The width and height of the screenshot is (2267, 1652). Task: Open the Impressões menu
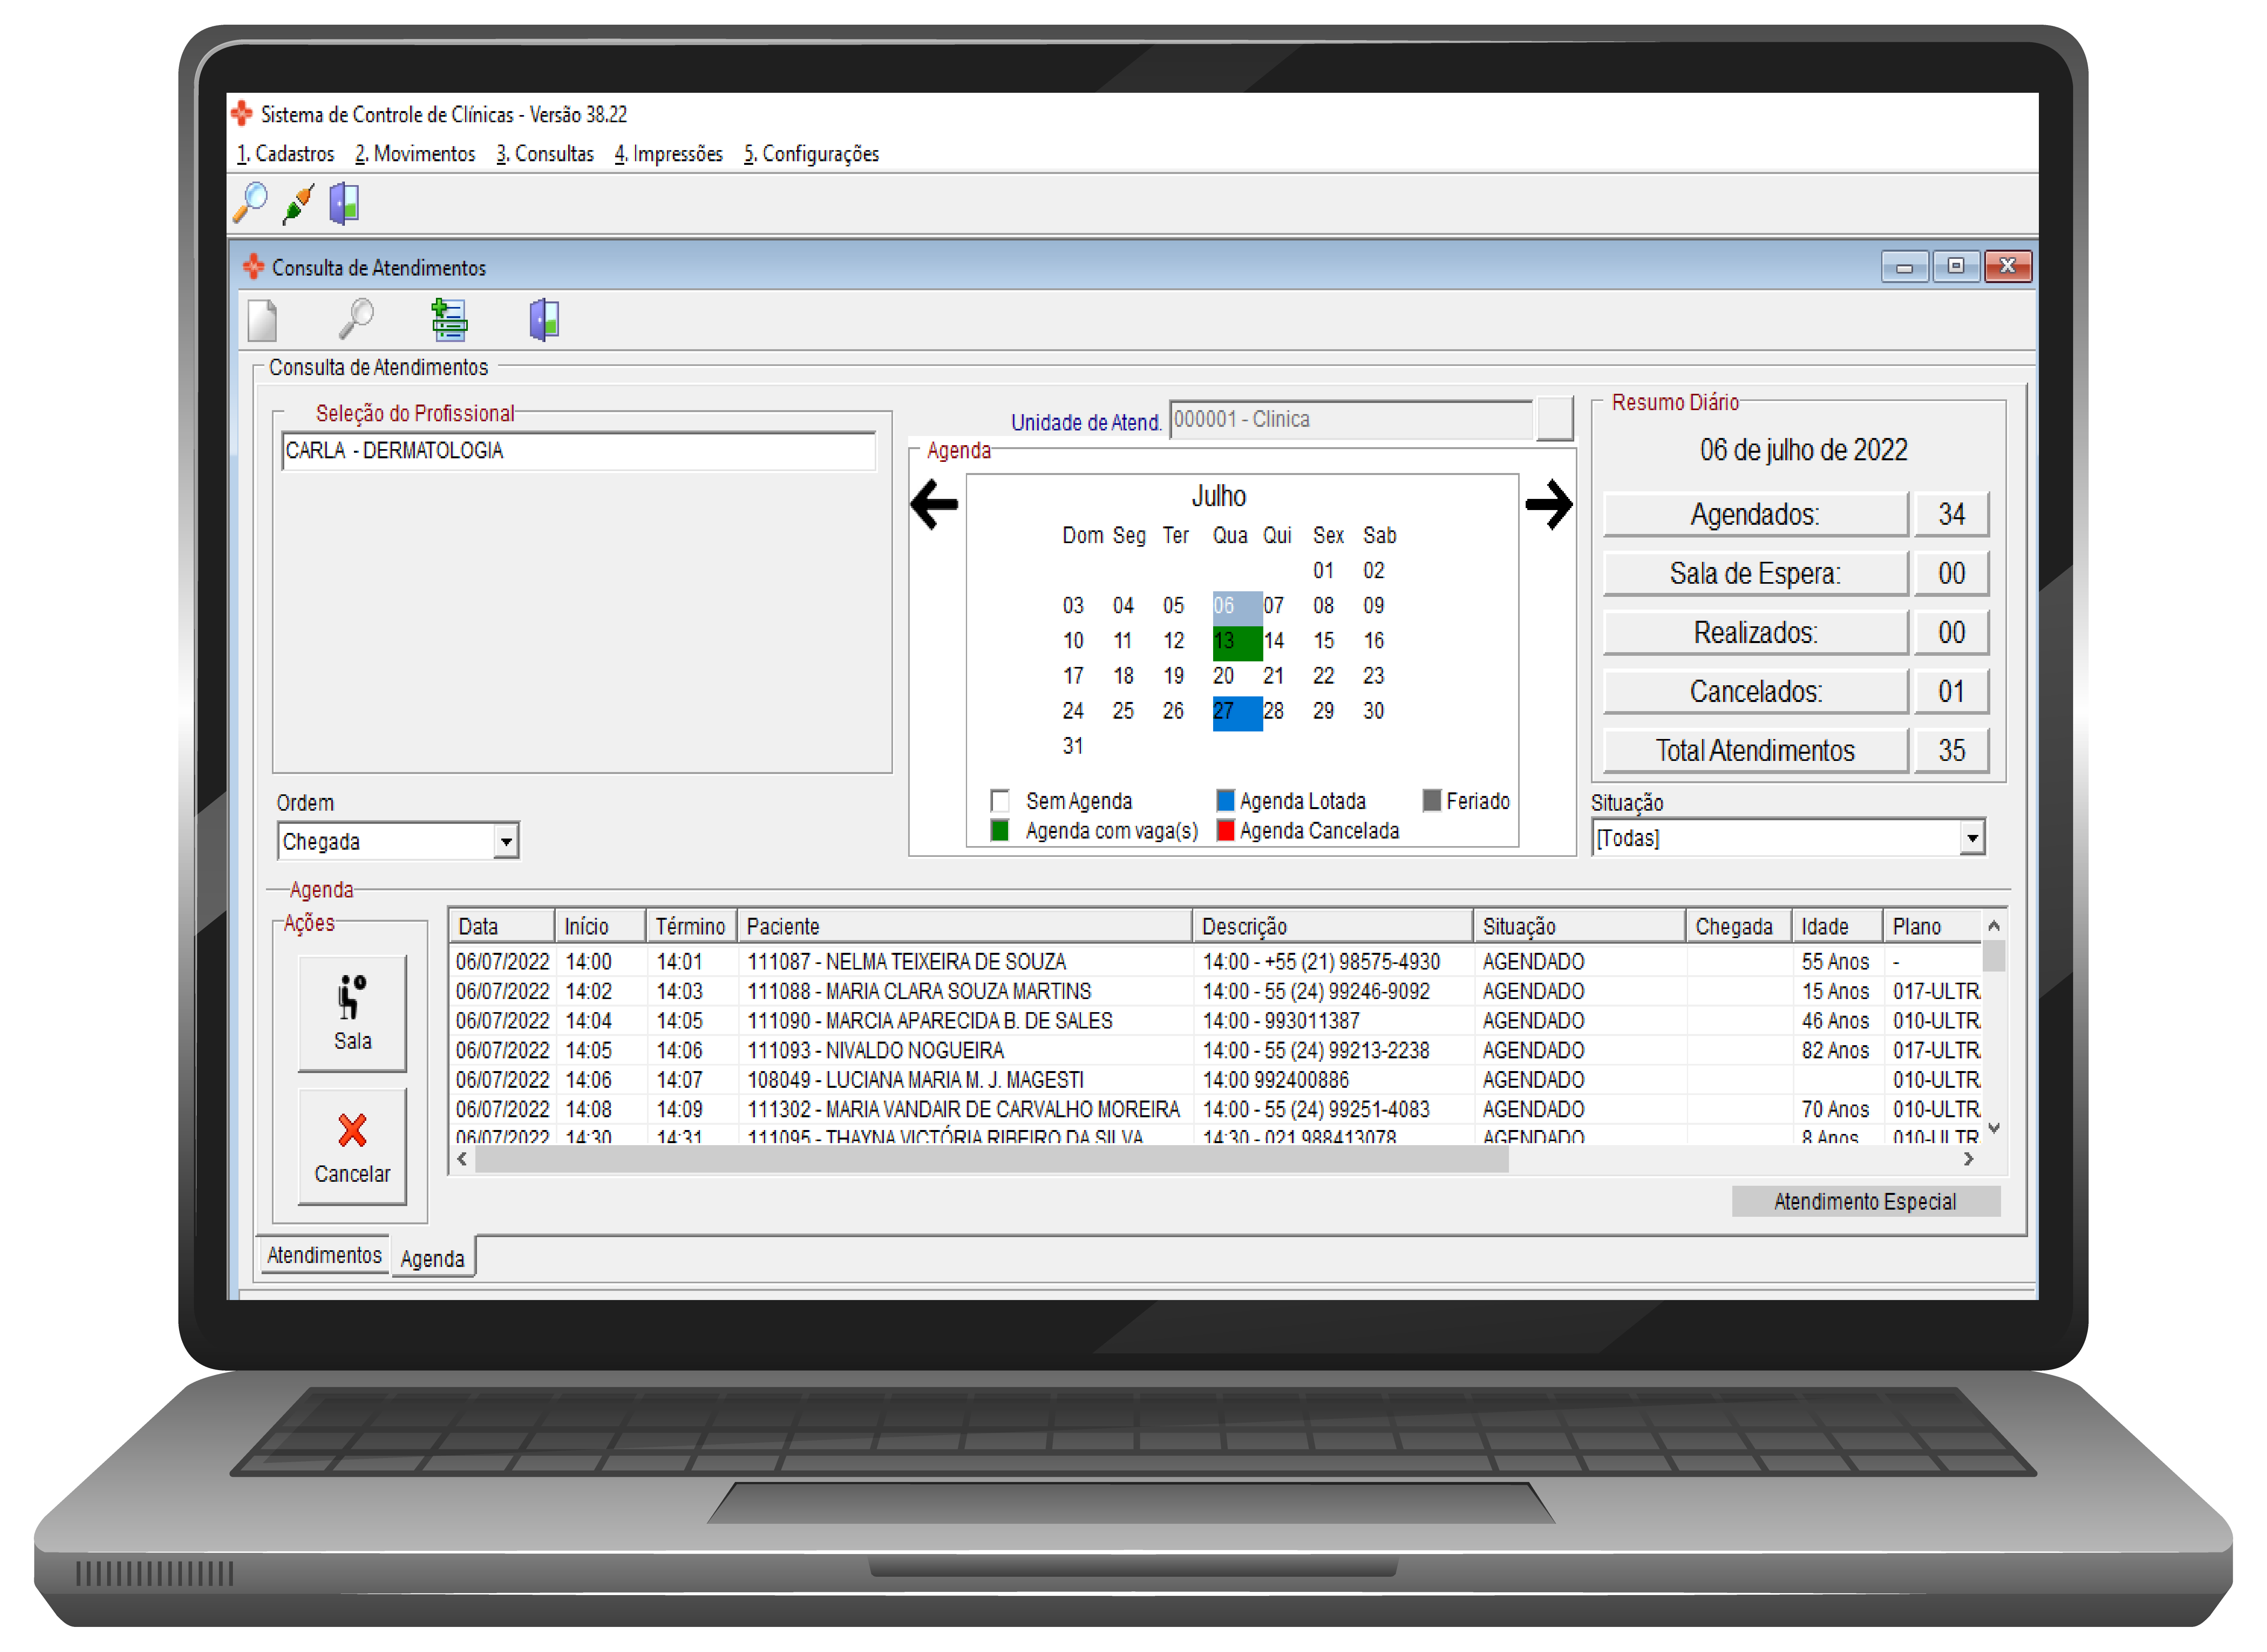pos(669,154)
